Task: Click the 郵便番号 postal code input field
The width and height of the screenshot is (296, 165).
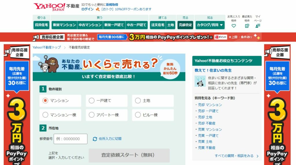Action: coord(71,139)
